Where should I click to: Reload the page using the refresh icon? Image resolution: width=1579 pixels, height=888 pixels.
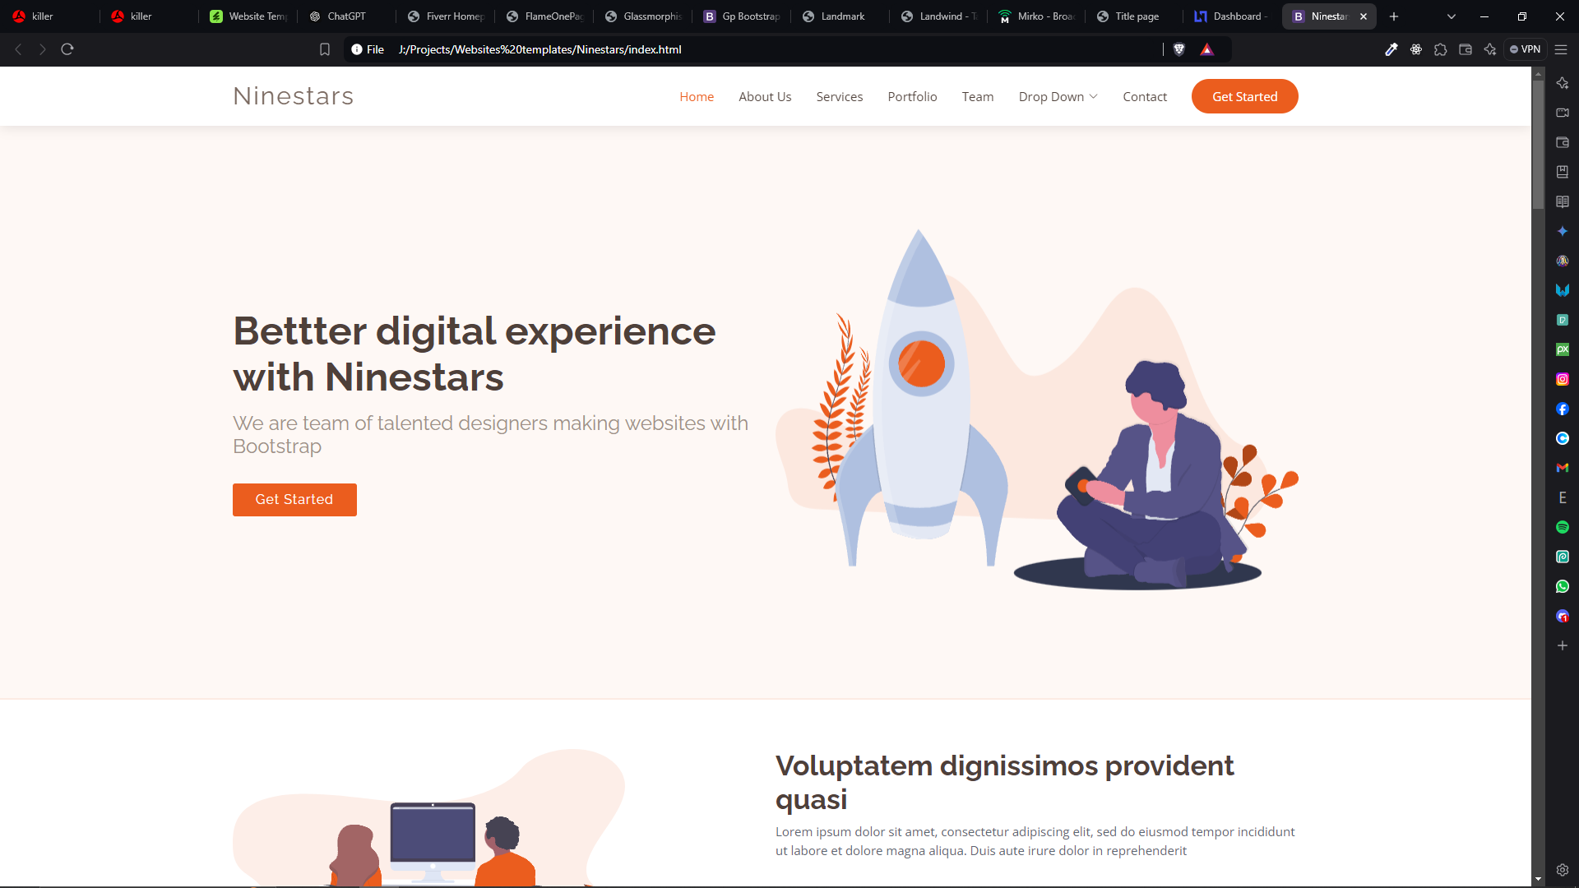[67, 49]
